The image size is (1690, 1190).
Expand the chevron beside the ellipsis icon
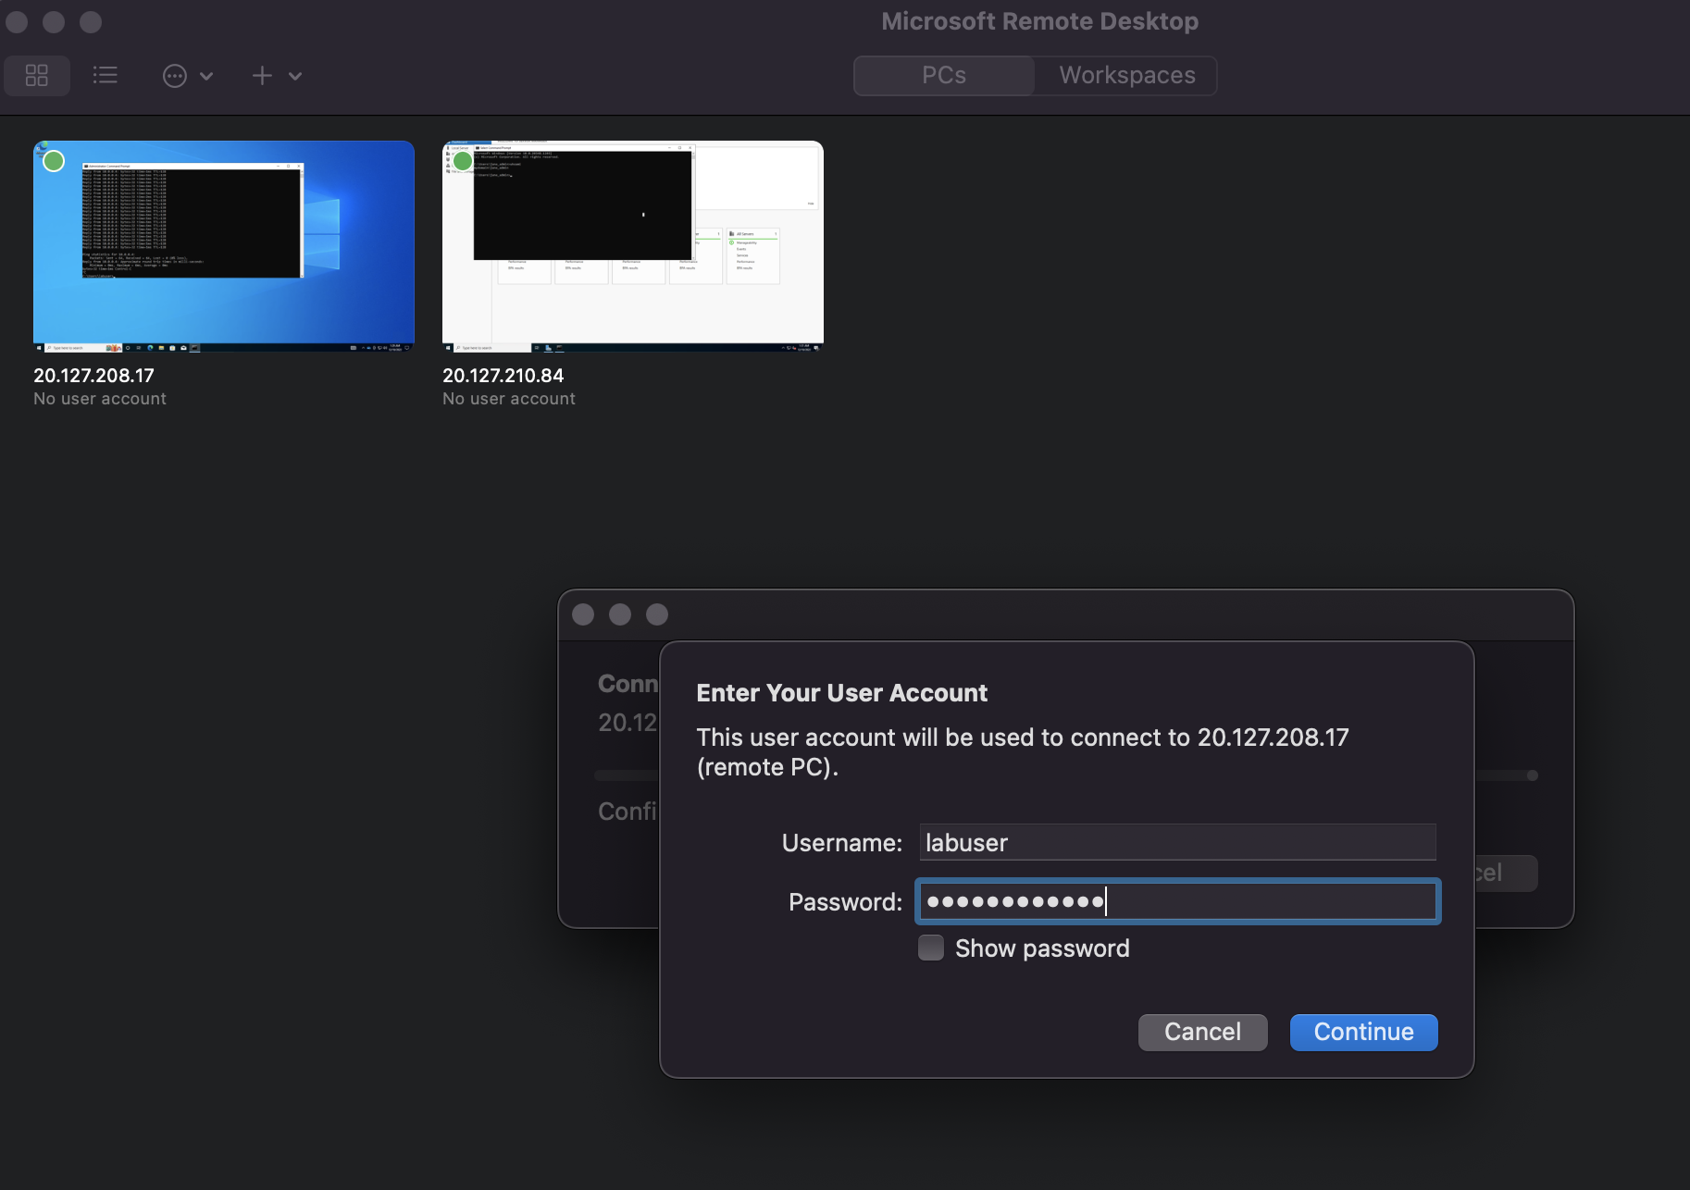(x=206, y=76)
